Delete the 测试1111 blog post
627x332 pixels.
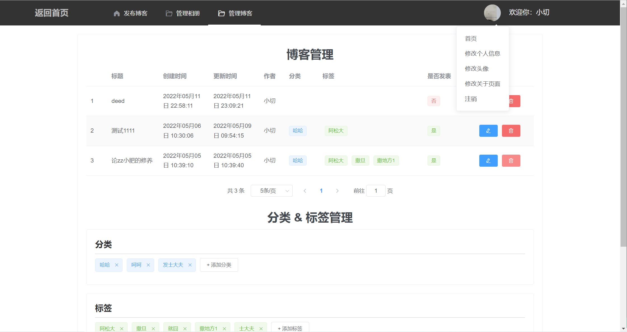point(511,131)
